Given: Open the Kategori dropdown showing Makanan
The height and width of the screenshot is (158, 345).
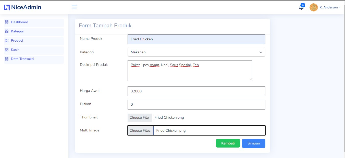Looking at the screenshot, I should pos(196,52).
